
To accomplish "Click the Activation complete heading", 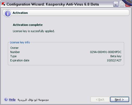I will pyautogui.click(x=28, y=25).
